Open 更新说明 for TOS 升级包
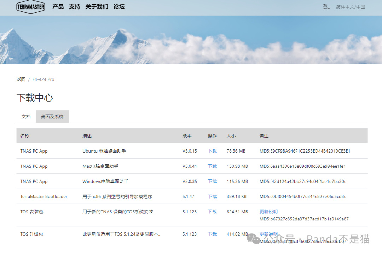 tap(268, 234)
